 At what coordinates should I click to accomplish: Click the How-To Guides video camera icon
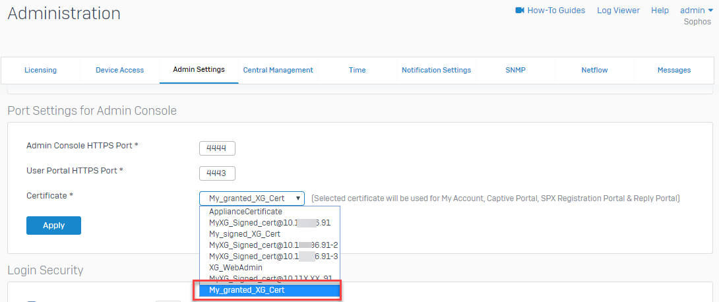tap(519, 11)
